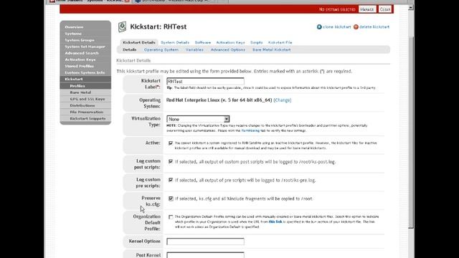Select the Advanced Options sub-tab
Image resolution: width=459 pixels, height=258 pixels.
tap(228, 49)
